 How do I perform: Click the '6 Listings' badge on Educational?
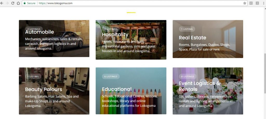[111, 76]
